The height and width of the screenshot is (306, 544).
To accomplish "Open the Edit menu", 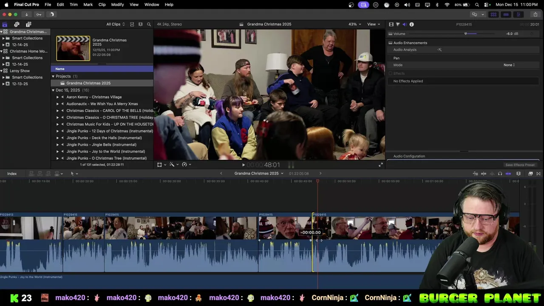I will tap(60, 4).
